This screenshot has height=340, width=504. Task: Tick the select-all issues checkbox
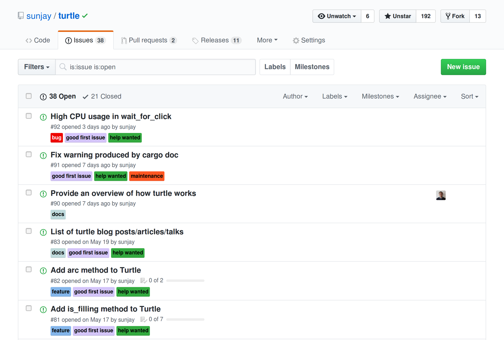pos(29,96)
